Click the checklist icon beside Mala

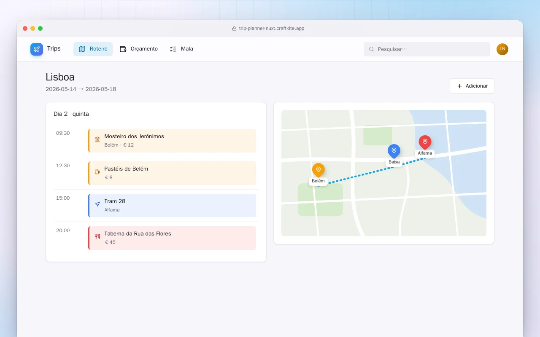click(173, 49)
